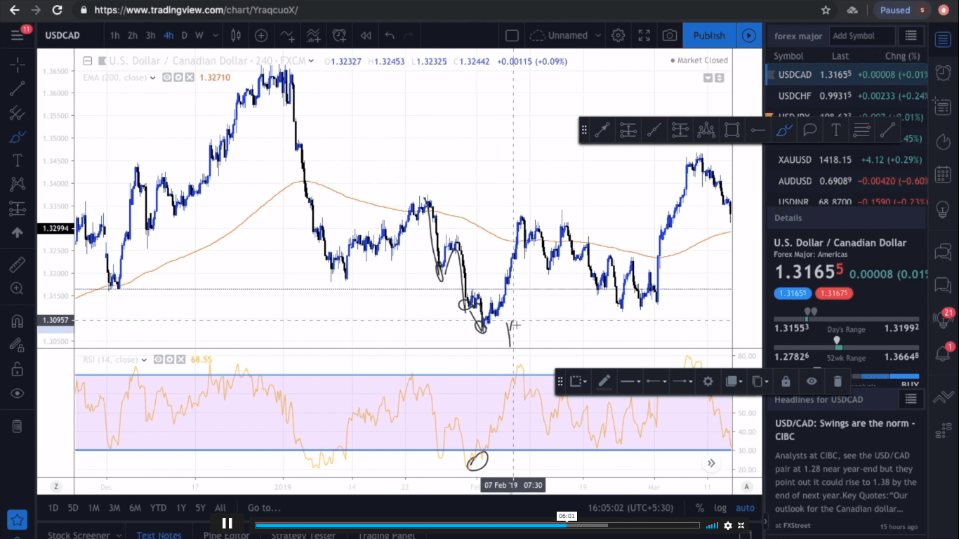Select the layout square icon
Image resolution: width=959 pixels, height=539 pixels.
pyautogui.click(x=512, y=35)
